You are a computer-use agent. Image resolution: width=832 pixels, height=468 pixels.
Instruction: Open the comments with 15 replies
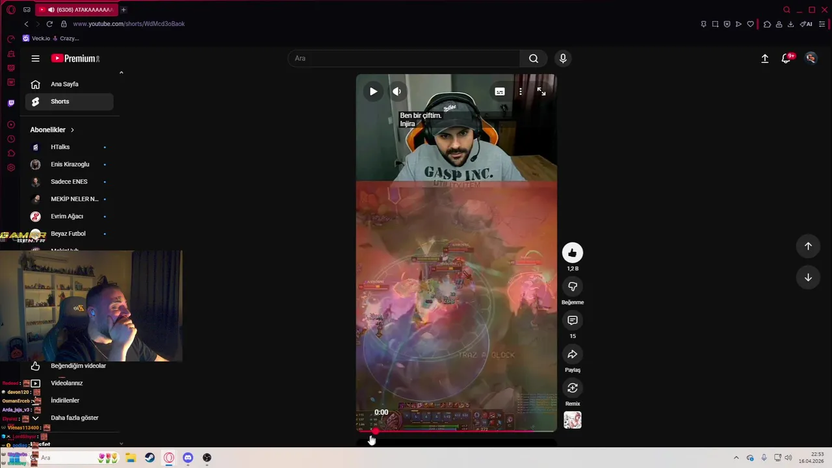point(573,320)
